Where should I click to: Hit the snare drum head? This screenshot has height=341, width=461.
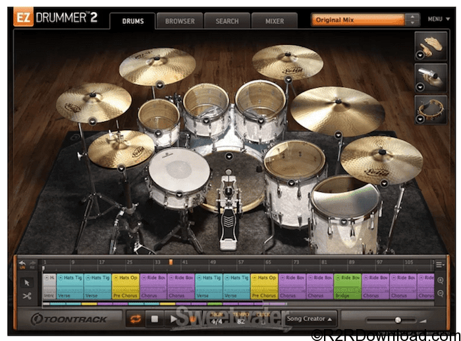coord(178,170)
